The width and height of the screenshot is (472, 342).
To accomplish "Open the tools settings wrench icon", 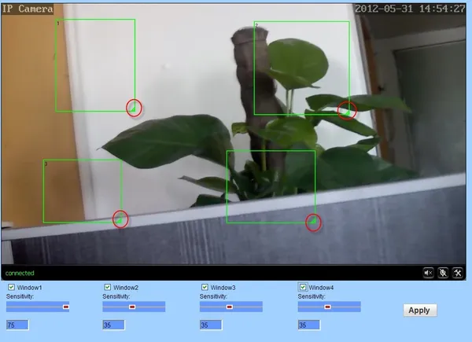I will tap(456, 272).
